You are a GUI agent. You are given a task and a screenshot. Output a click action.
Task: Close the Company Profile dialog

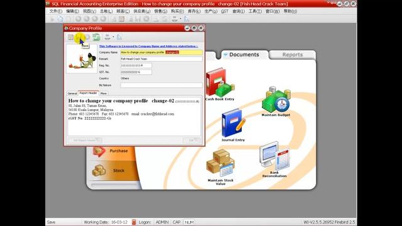click(x=201, y=28)
